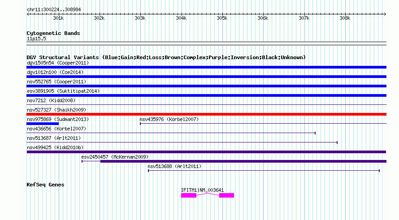Click the 301k ruler tick label
Screen dimensions: 399x220
pos(58,18)
